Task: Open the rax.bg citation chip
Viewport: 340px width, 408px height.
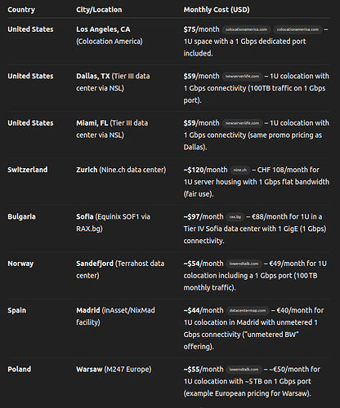Action: click(x=235, y=217)
